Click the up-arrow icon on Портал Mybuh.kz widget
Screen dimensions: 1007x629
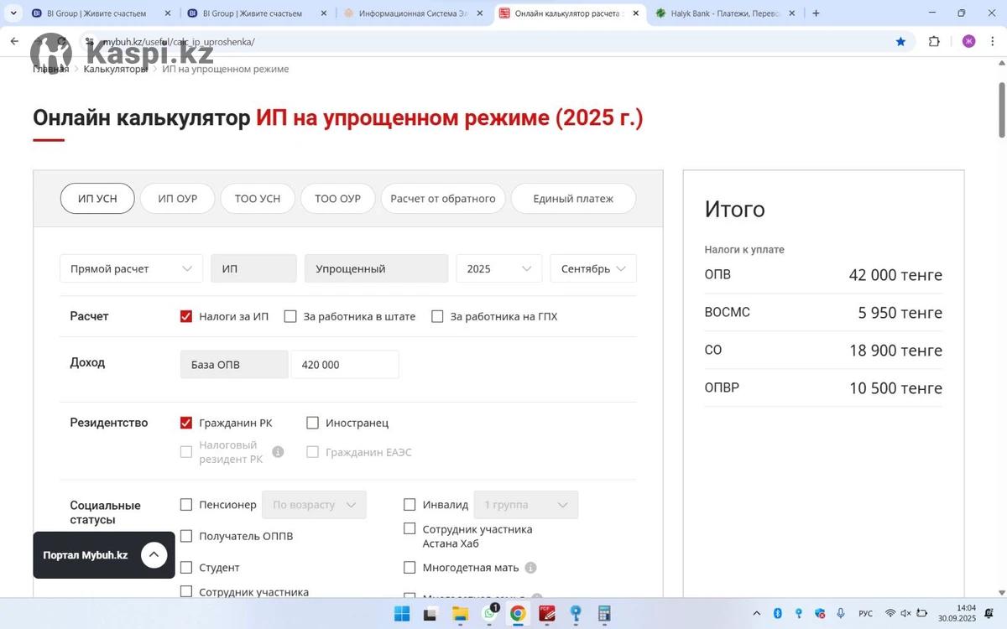tap(154, 555)
